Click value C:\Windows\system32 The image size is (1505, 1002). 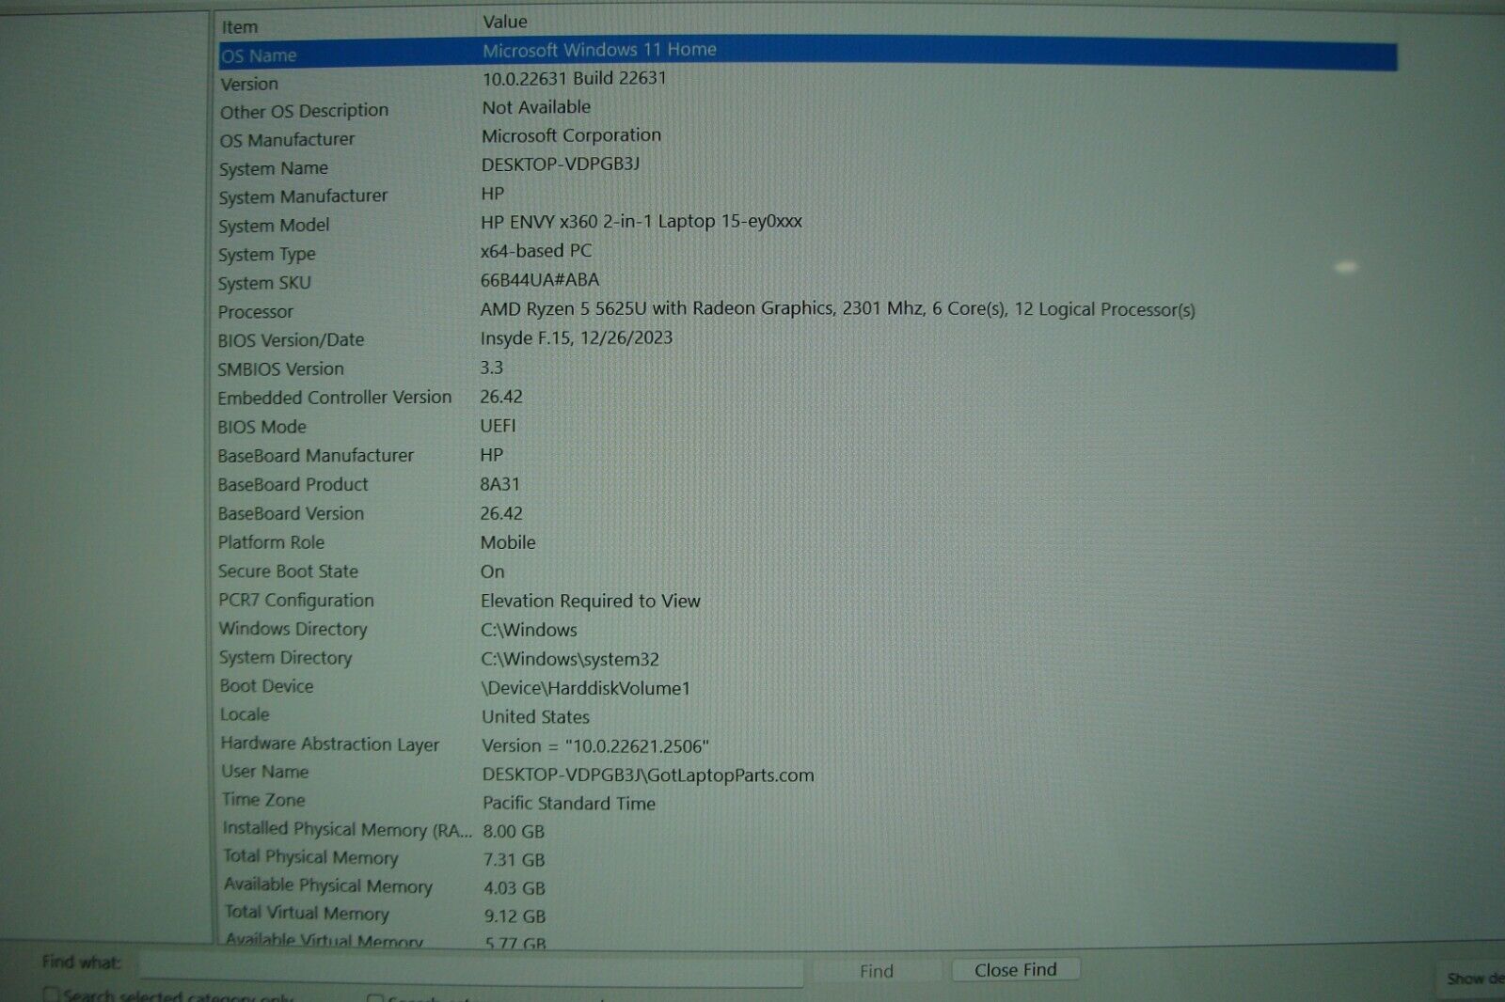569,660
